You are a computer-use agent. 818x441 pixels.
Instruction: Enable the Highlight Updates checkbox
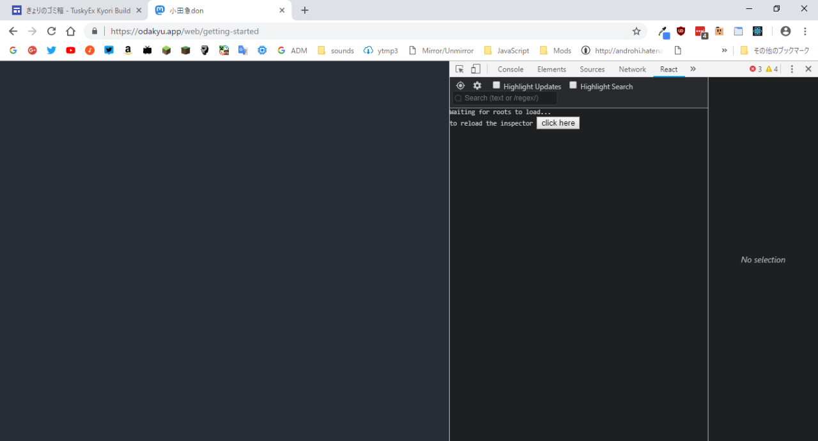coord(496,86)
